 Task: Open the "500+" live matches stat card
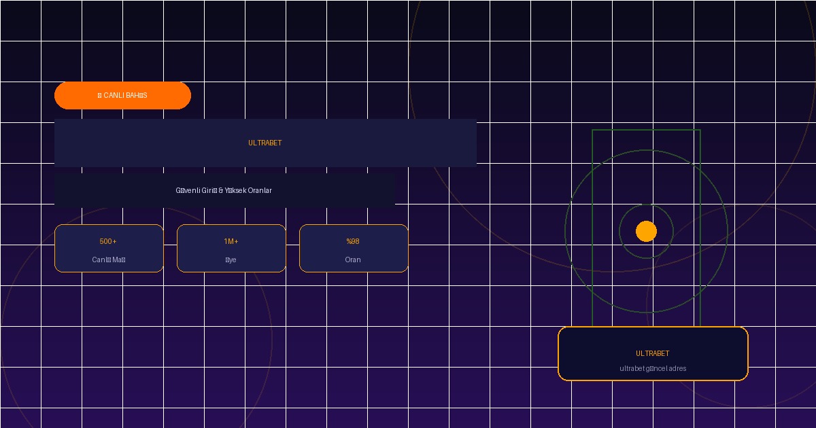click(109, 249)
